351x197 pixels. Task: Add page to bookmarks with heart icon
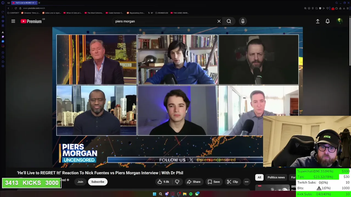[327, 8]
